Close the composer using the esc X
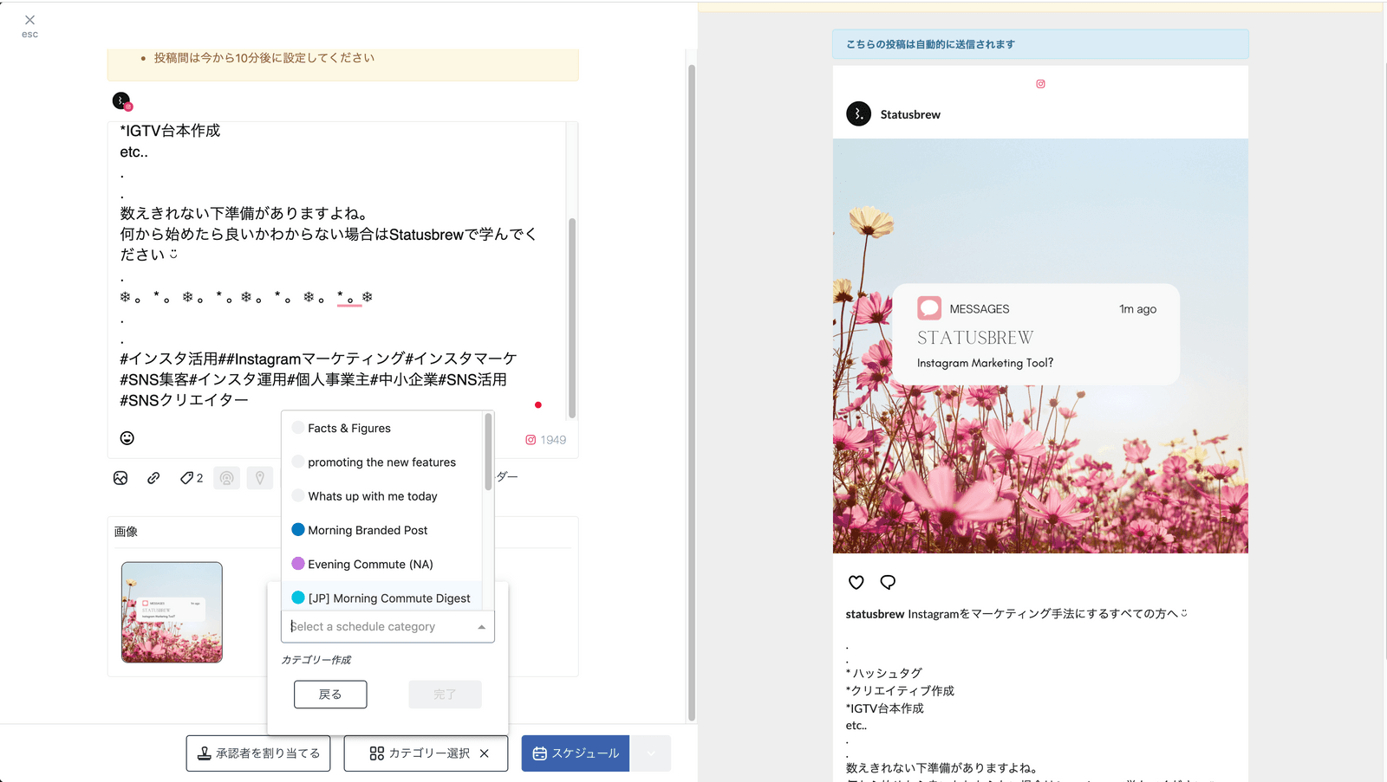Screen dimensions: 1387x782 point(29,21)
